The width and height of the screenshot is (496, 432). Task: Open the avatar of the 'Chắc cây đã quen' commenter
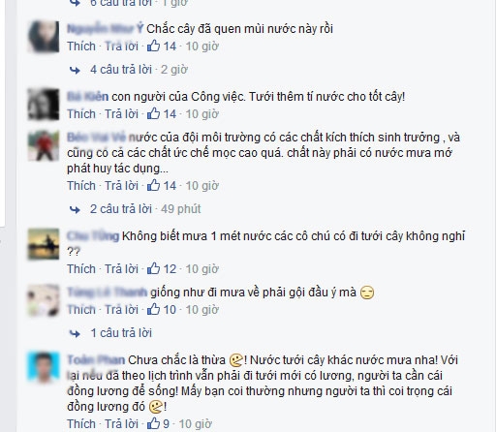(44, 36)
